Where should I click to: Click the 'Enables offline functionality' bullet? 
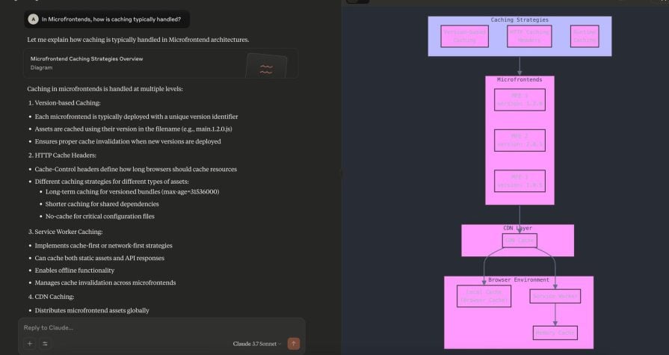75,271
